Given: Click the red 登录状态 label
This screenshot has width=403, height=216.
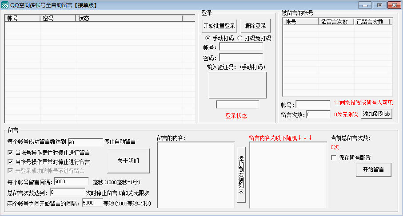Looking at the screenshot, I should tap(236, 116).
